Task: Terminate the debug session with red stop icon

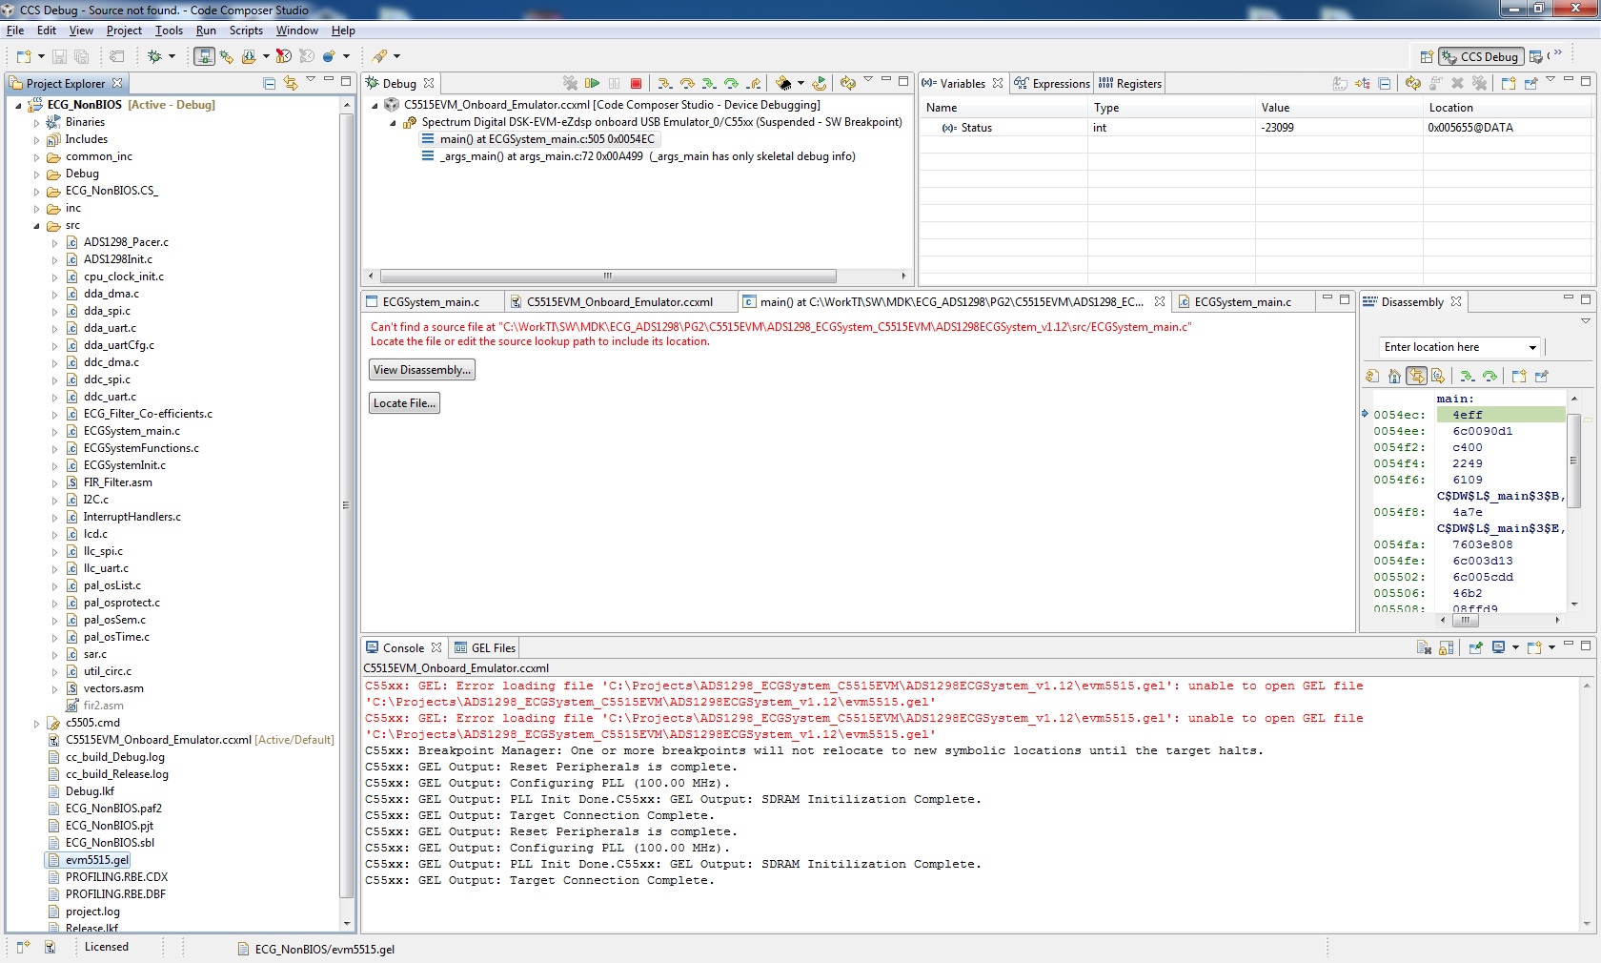Action: pyautogui.click(x=636, y=84)
